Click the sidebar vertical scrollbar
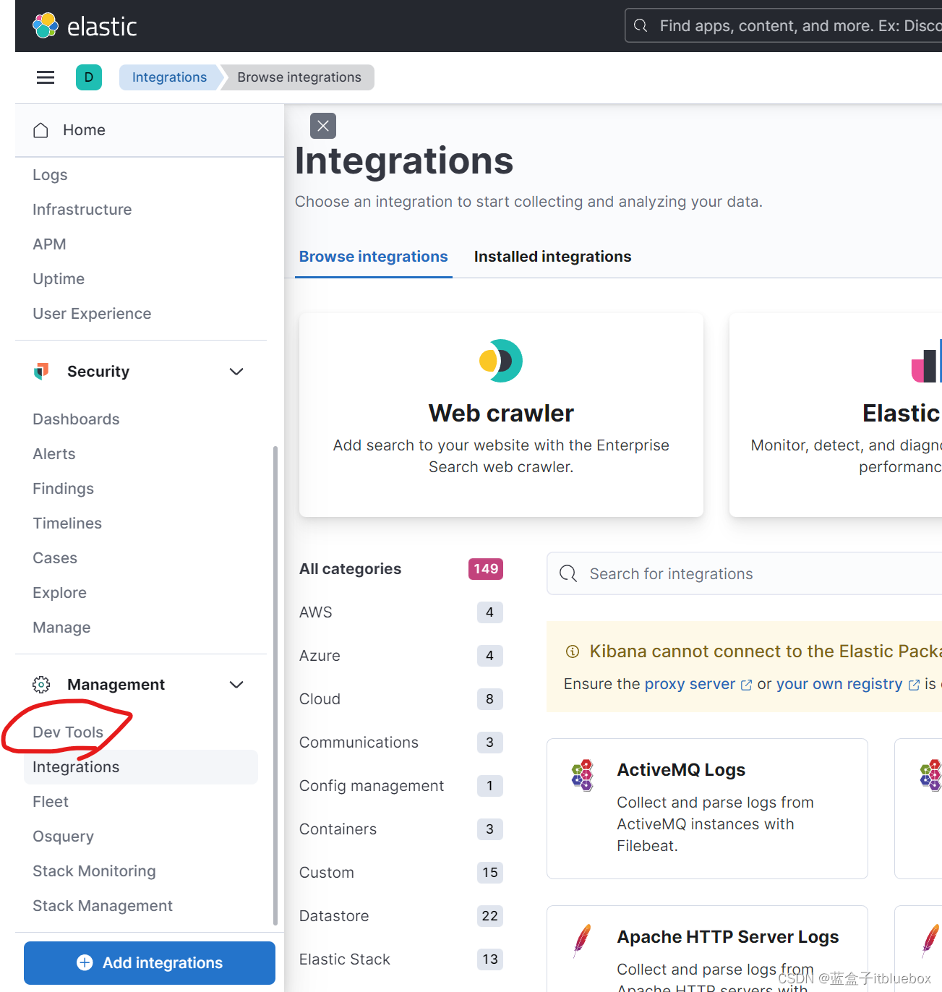Image resolution: width=942 pixels, height=992 pixels. point(275,685)
